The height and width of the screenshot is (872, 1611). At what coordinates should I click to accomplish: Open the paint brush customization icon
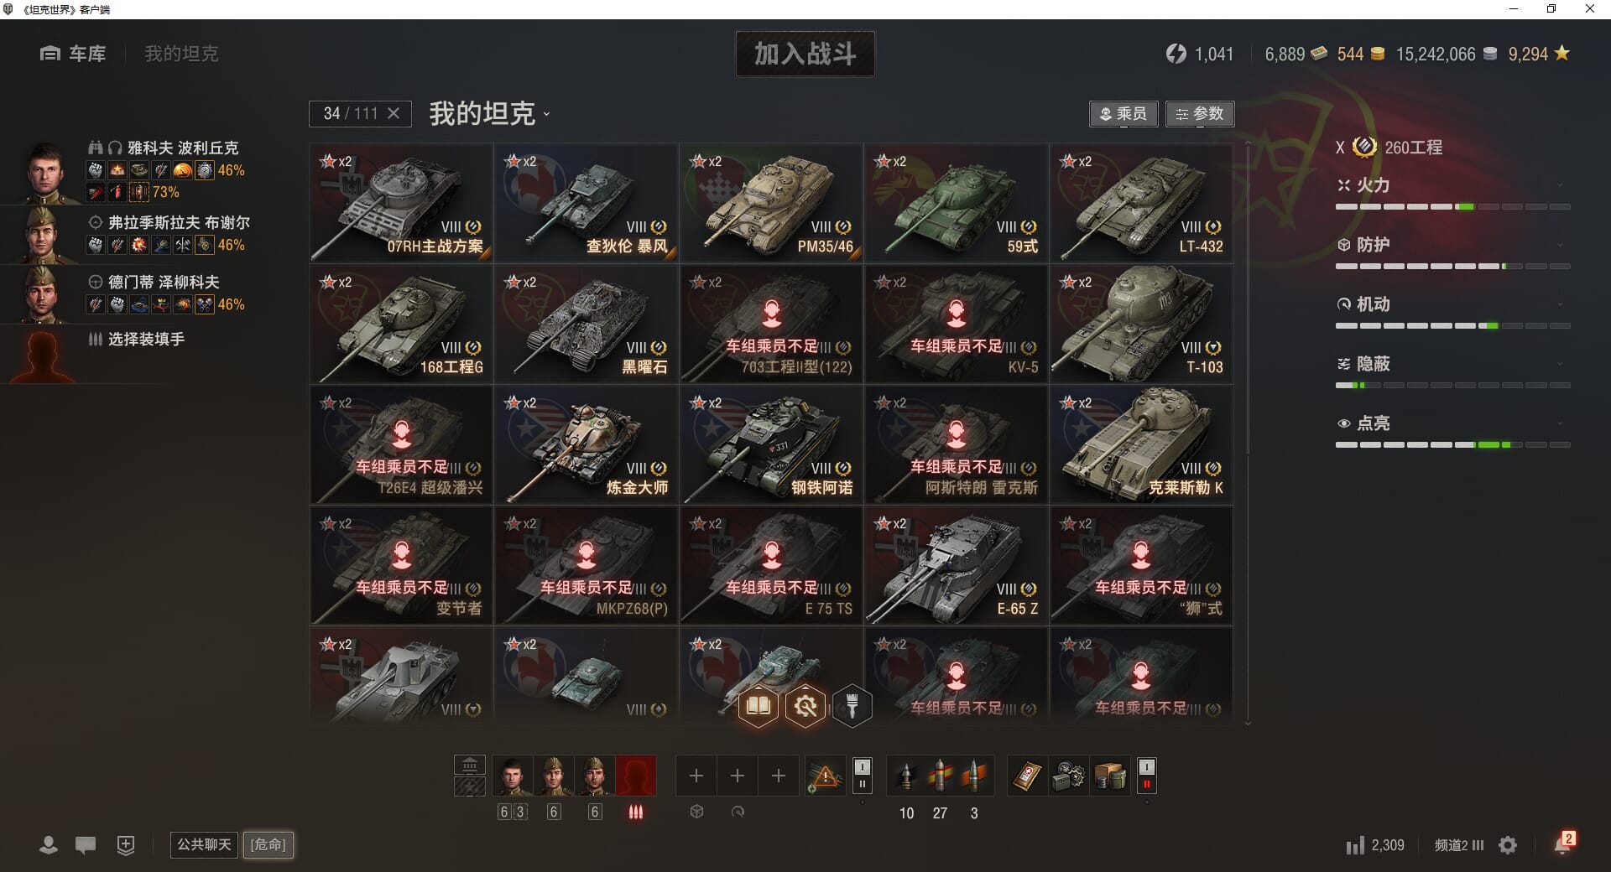pyautogui.click(x=852, y=706)
